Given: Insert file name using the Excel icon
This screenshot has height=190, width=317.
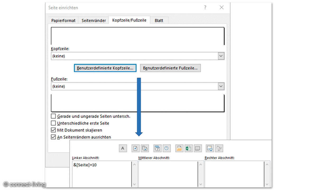Looking at the screenshot, I should point(188,148).
